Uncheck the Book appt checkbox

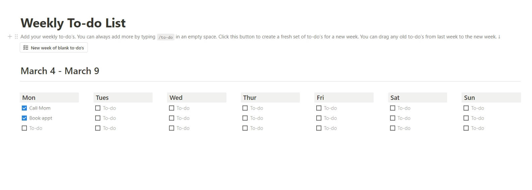click(24, 118)
